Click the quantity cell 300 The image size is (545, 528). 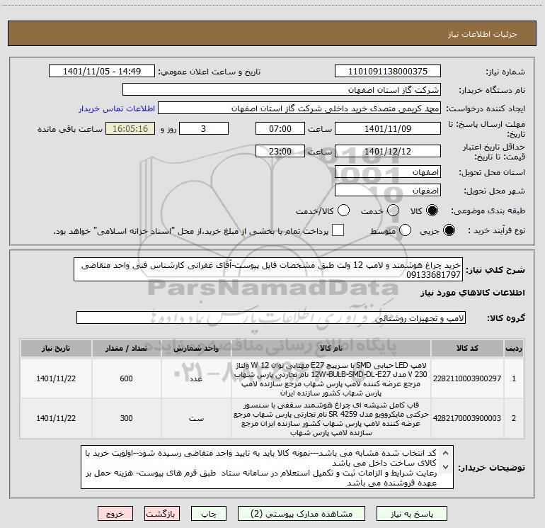point(126,418)
